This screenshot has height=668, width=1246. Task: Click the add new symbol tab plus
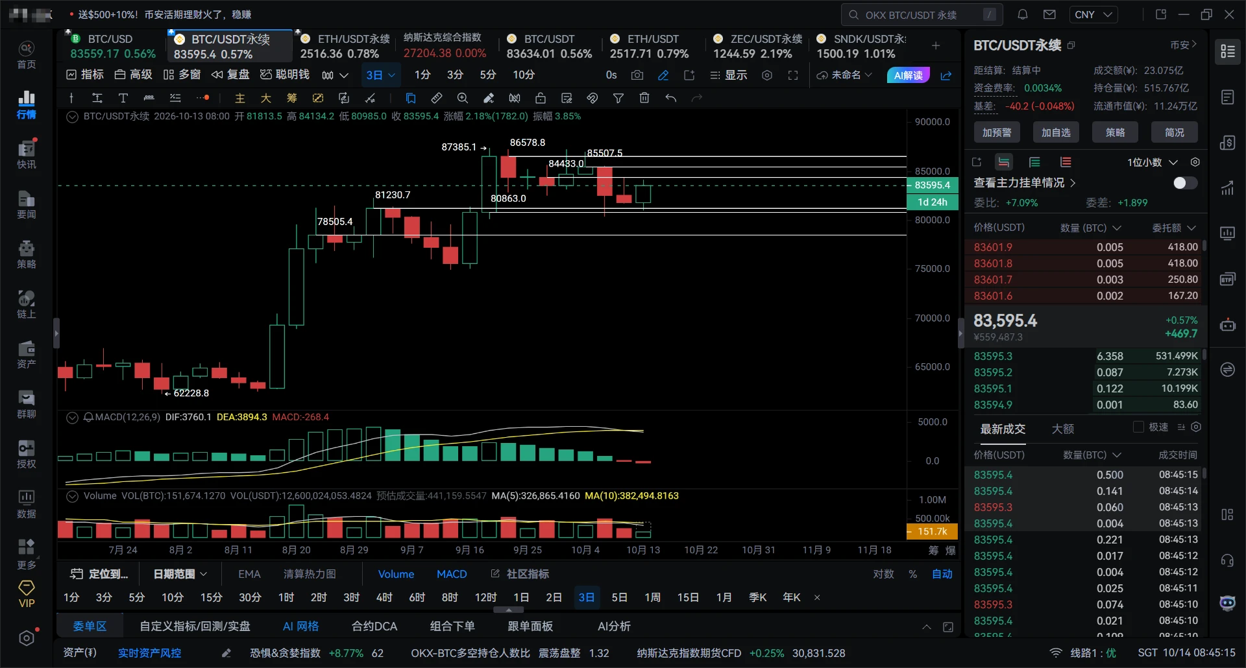tap(936, 45)
